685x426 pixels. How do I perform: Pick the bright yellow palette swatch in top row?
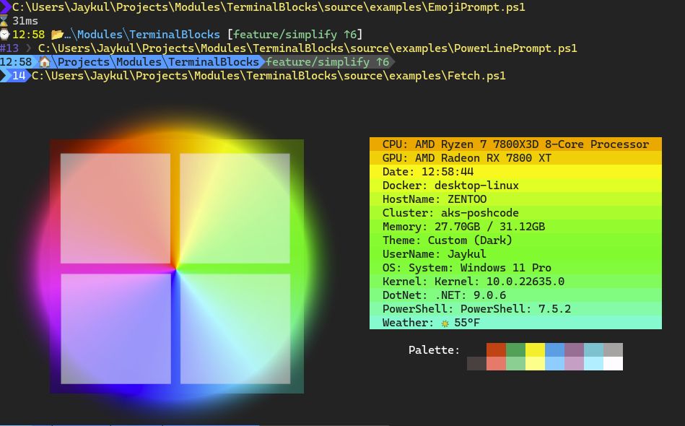point(535,350)
